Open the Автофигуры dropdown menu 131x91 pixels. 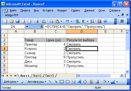pyautogui.click(x=37, y=82)
